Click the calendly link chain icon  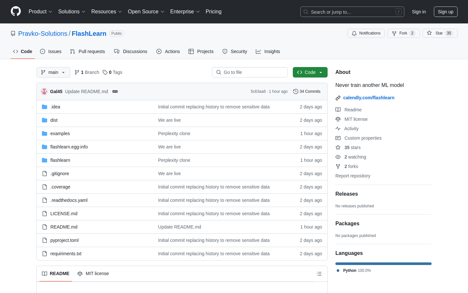tap(338, 98)
